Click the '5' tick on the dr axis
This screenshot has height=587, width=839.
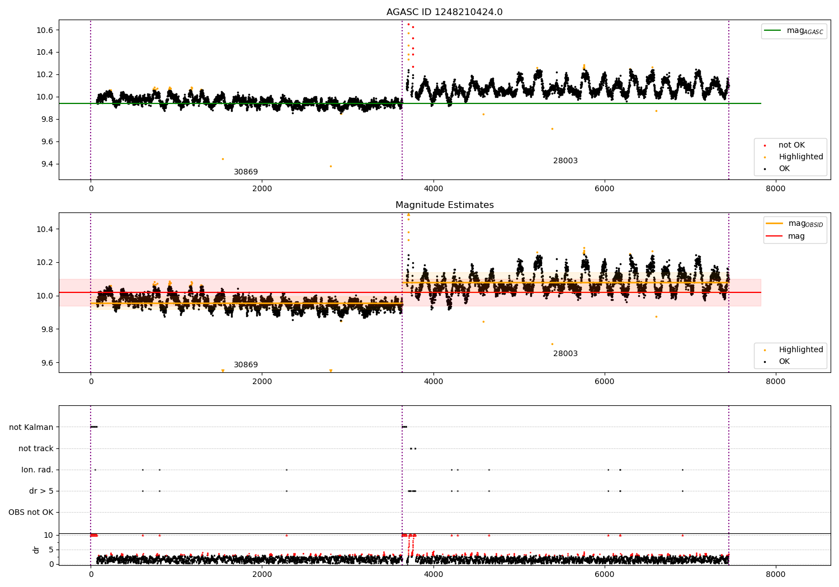[51, 550]
